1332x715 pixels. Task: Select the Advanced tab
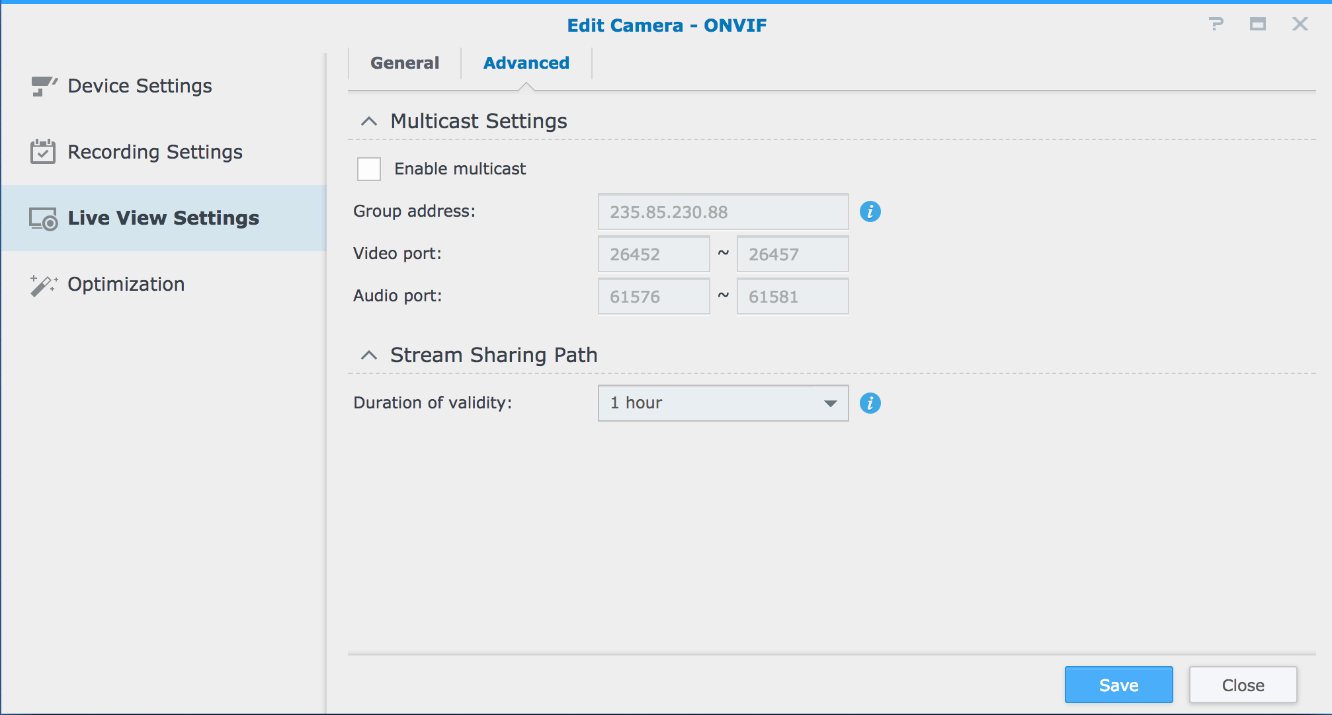[526, 63]
